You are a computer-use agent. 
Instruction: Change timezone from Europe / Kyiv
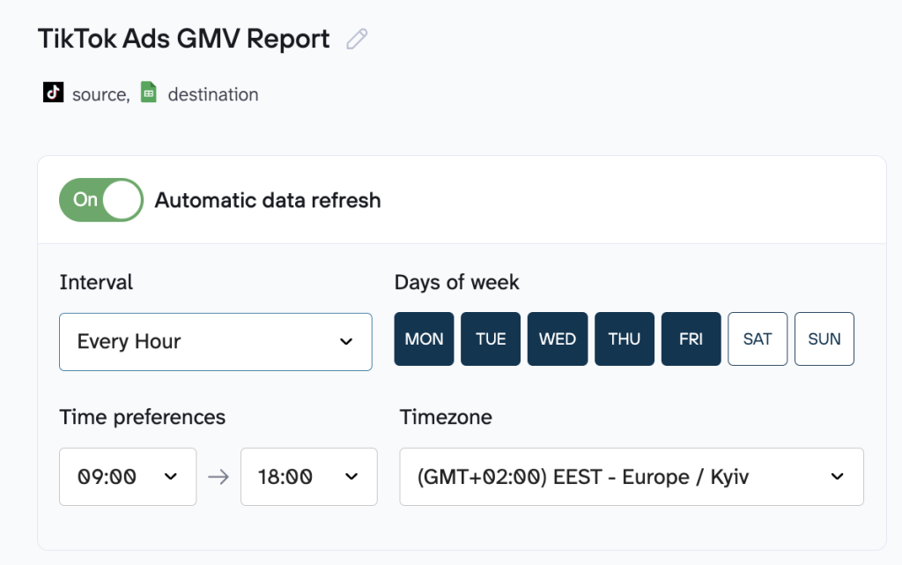click(x=632, y=476)
